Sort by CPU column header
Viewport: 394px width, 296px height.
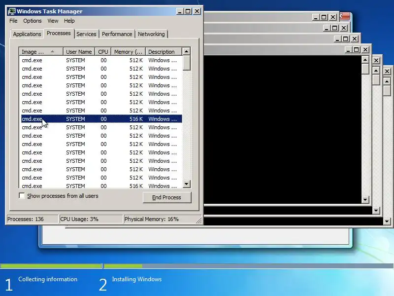click(x=103, y=52)
